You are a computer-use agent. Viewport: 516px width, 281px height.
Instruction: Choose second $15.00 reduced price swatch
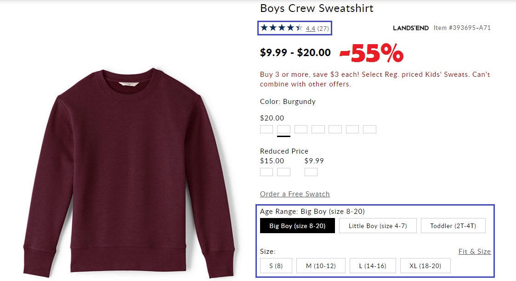pyautogui.click(x=284, y=172)
